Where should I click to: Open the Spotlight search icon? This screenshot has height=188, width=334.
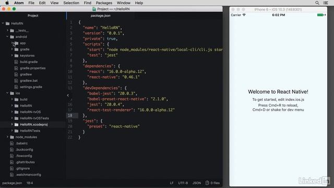click(x=317, y=3)
